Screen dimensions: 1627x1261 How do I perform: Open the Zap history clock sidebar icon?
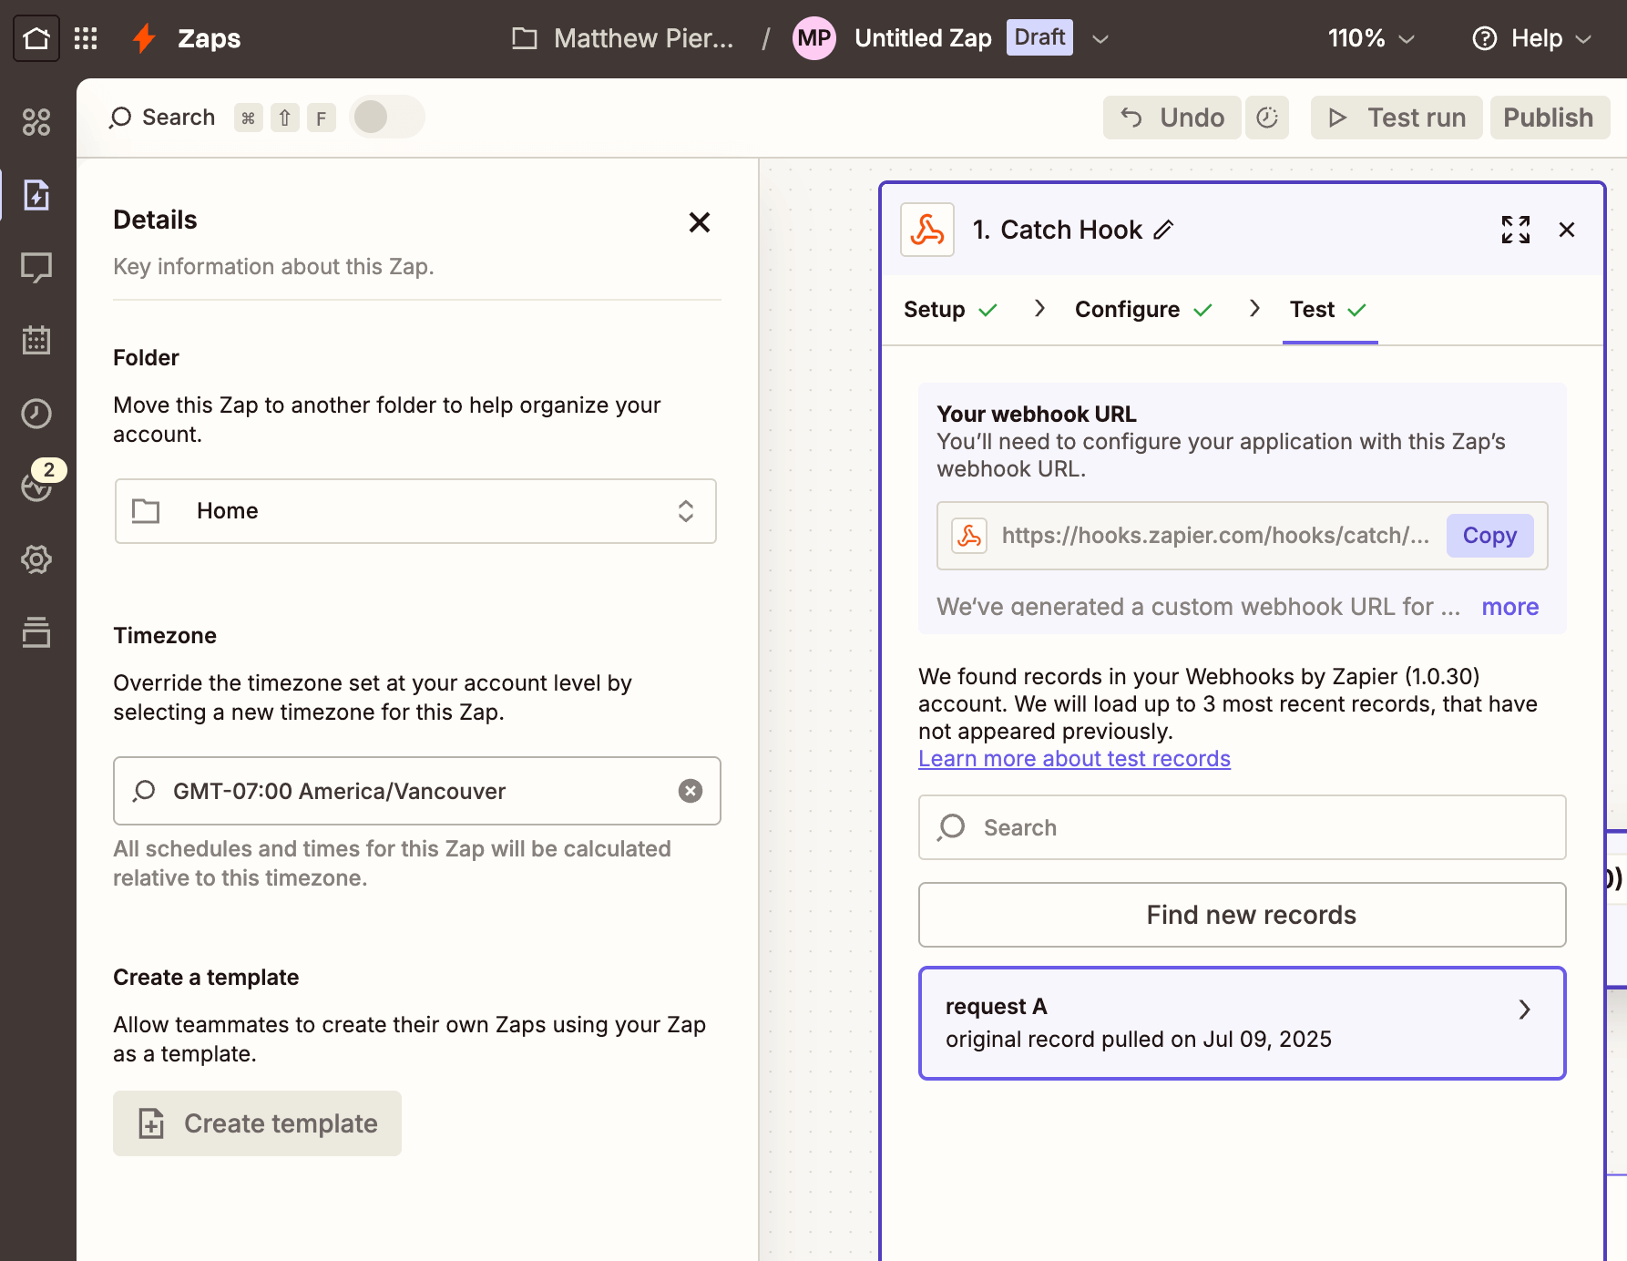[x=36, y=414]
